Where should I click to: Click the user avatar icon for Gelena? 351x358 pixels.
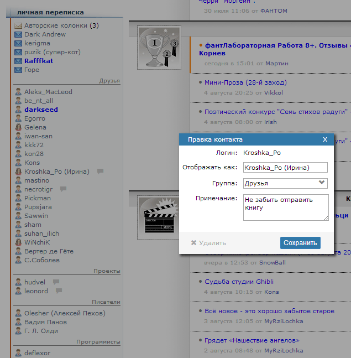click(x=18, y=127)
